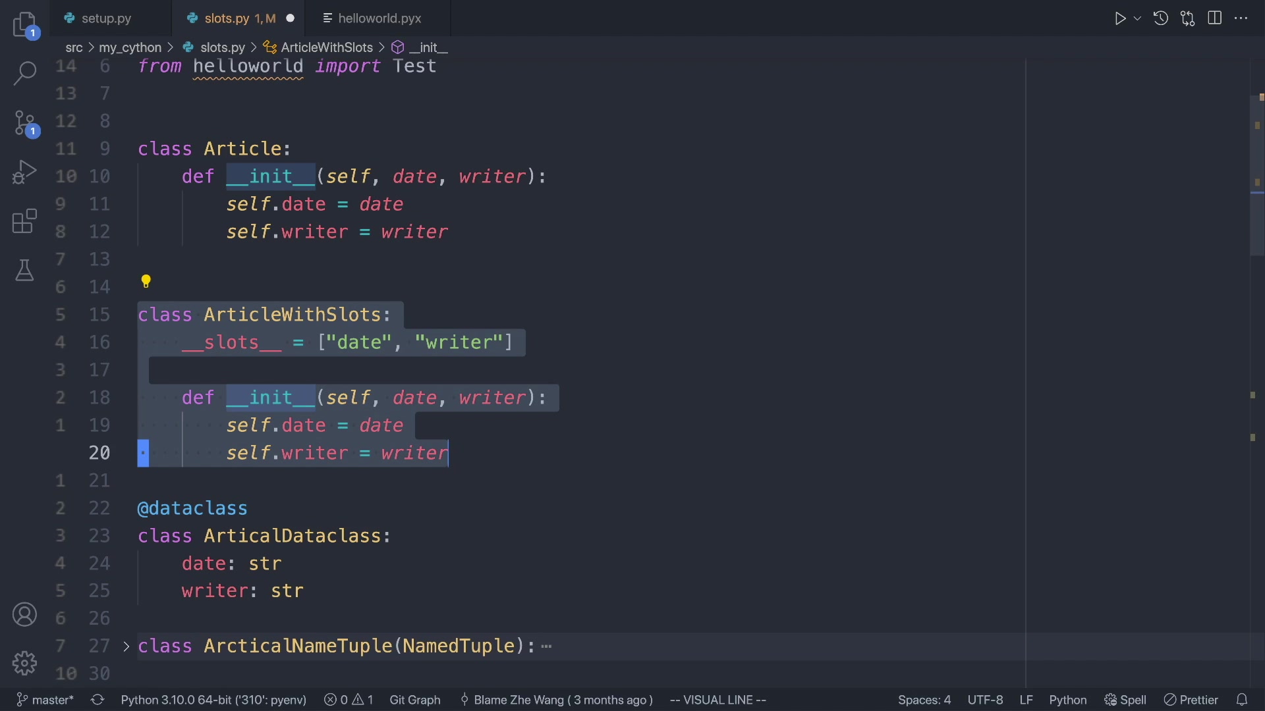Collapse the ArcticalNameTuple class fold chevron
This screenshot has height=711, width=1265.
[x=125, y=646]
